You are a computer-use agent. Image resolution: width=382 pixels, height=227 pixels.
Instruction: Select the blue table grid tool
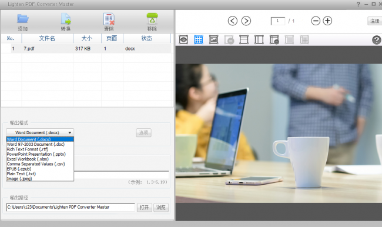coord(199,39)
